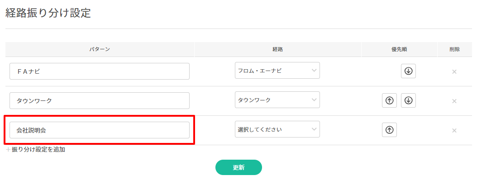Screen dimensions: 477x185
Task: Click the 振り分け設定を追加 link
Action: (x=36, y=149)
